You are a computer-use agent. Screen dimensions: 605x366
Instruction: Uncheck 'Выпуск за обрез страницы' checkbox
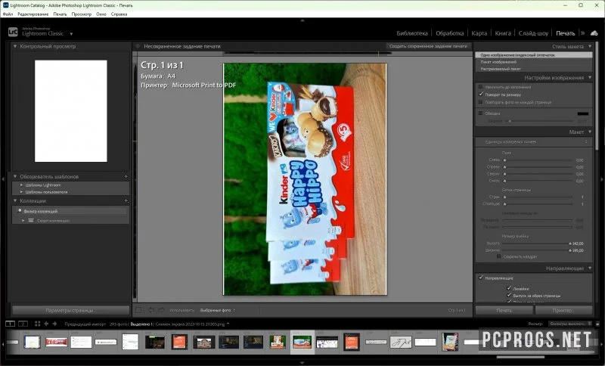[x=509, y=295]
